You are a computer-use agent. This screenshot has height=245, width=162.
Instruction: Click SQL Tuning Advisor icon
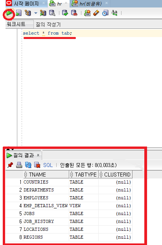[x=52, y=13]
